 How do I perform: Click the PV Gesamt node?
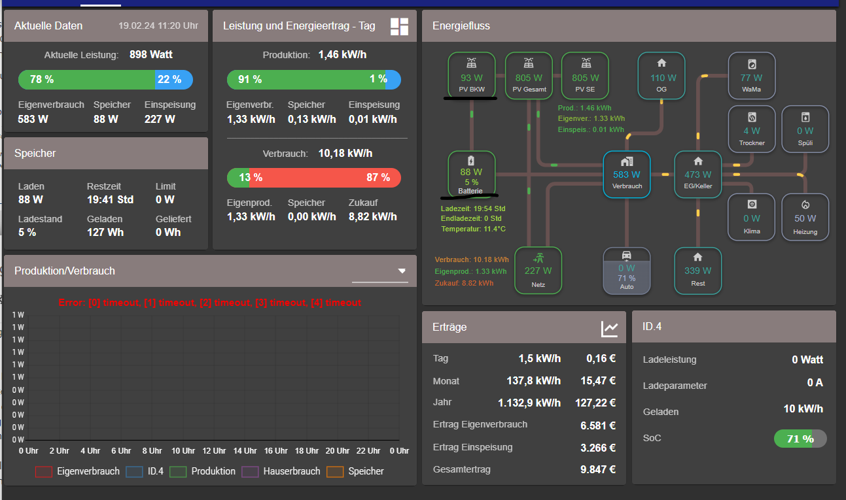pyautogui.click(x=529, y=75)
